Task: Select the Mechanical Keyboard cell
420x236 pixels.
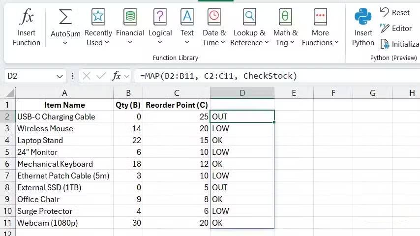Action: coord(64,164)
